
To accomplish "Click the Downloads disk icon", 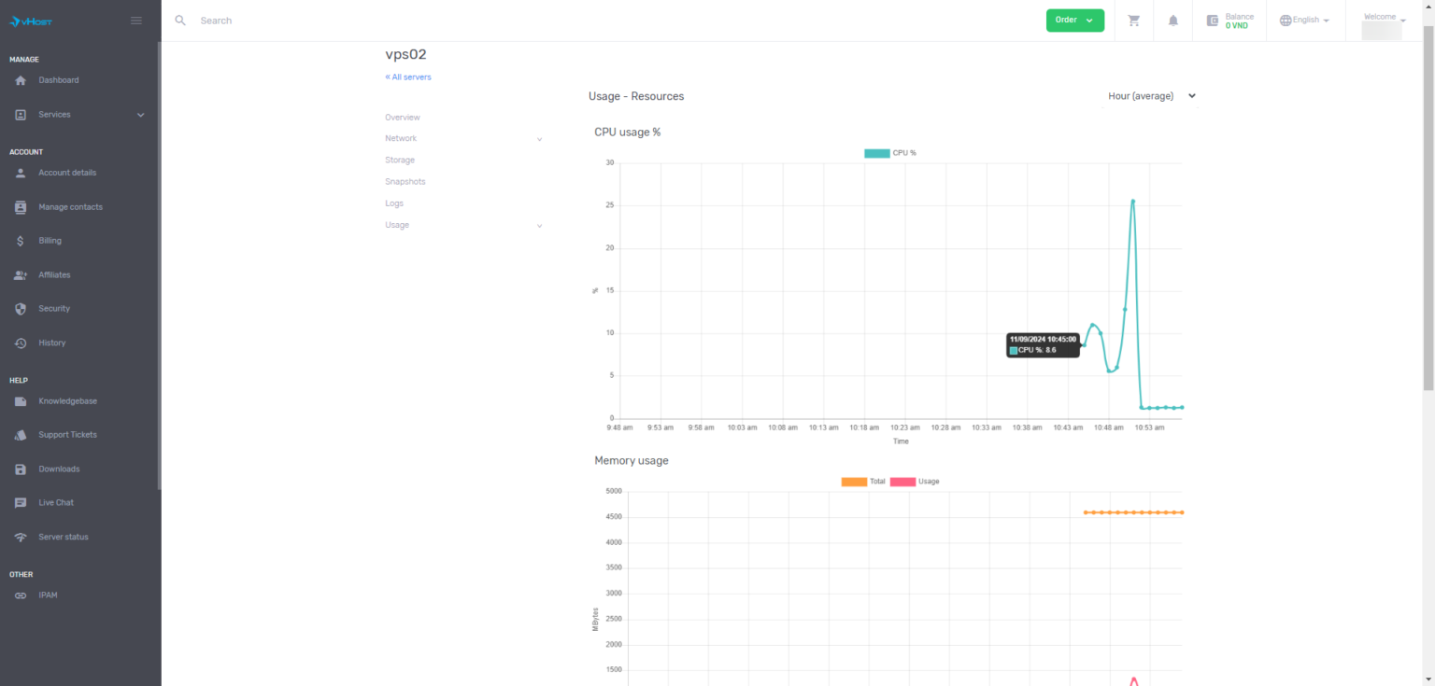I will [x=21, y=469].
